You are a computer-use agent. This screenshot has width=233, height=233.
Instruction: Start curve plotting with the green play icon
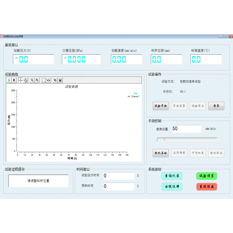[x=9, y=80]
